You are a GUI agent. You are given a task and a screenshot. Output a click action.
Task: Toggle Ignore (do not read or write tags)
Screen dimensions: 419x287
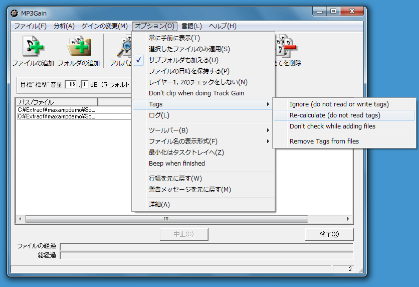tap(344, 104)
